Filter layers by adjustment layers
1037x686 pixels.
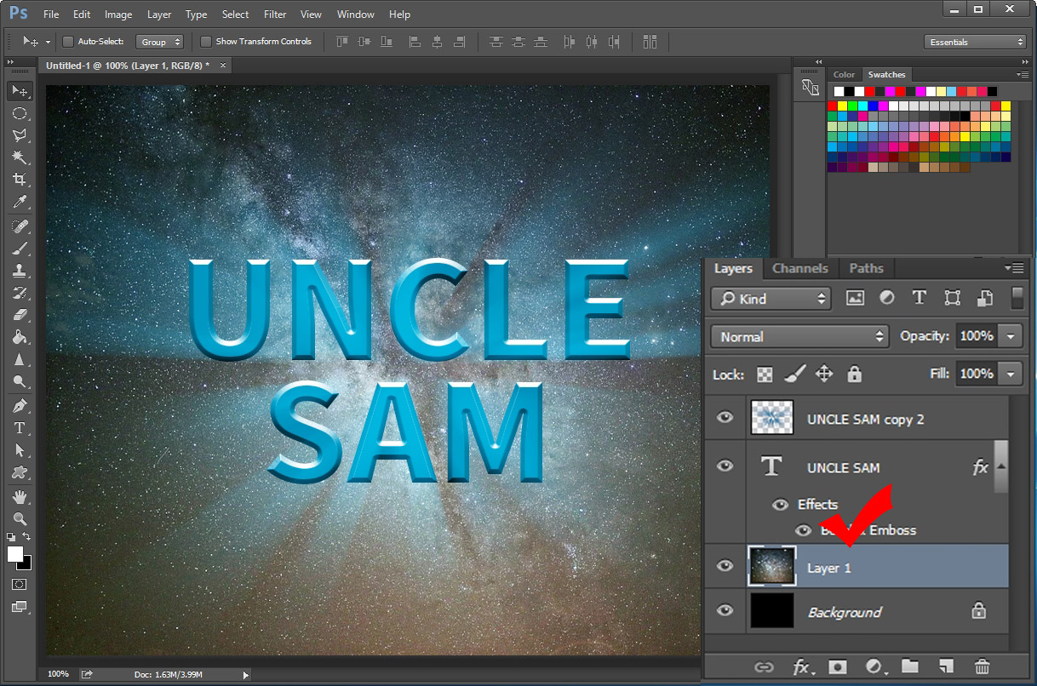(887, 298)
